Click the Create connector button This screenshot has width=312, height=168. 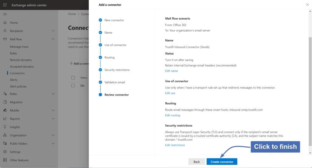click(x=222, y=162)
